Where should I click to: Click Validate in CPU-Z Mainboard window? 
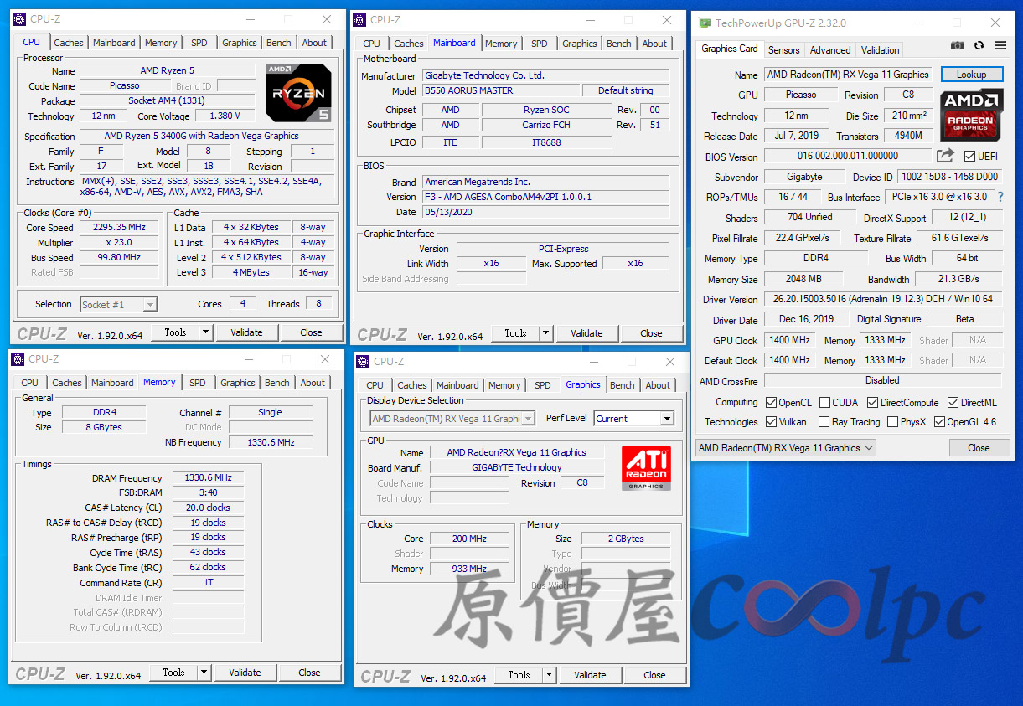[x=586, y=333]
